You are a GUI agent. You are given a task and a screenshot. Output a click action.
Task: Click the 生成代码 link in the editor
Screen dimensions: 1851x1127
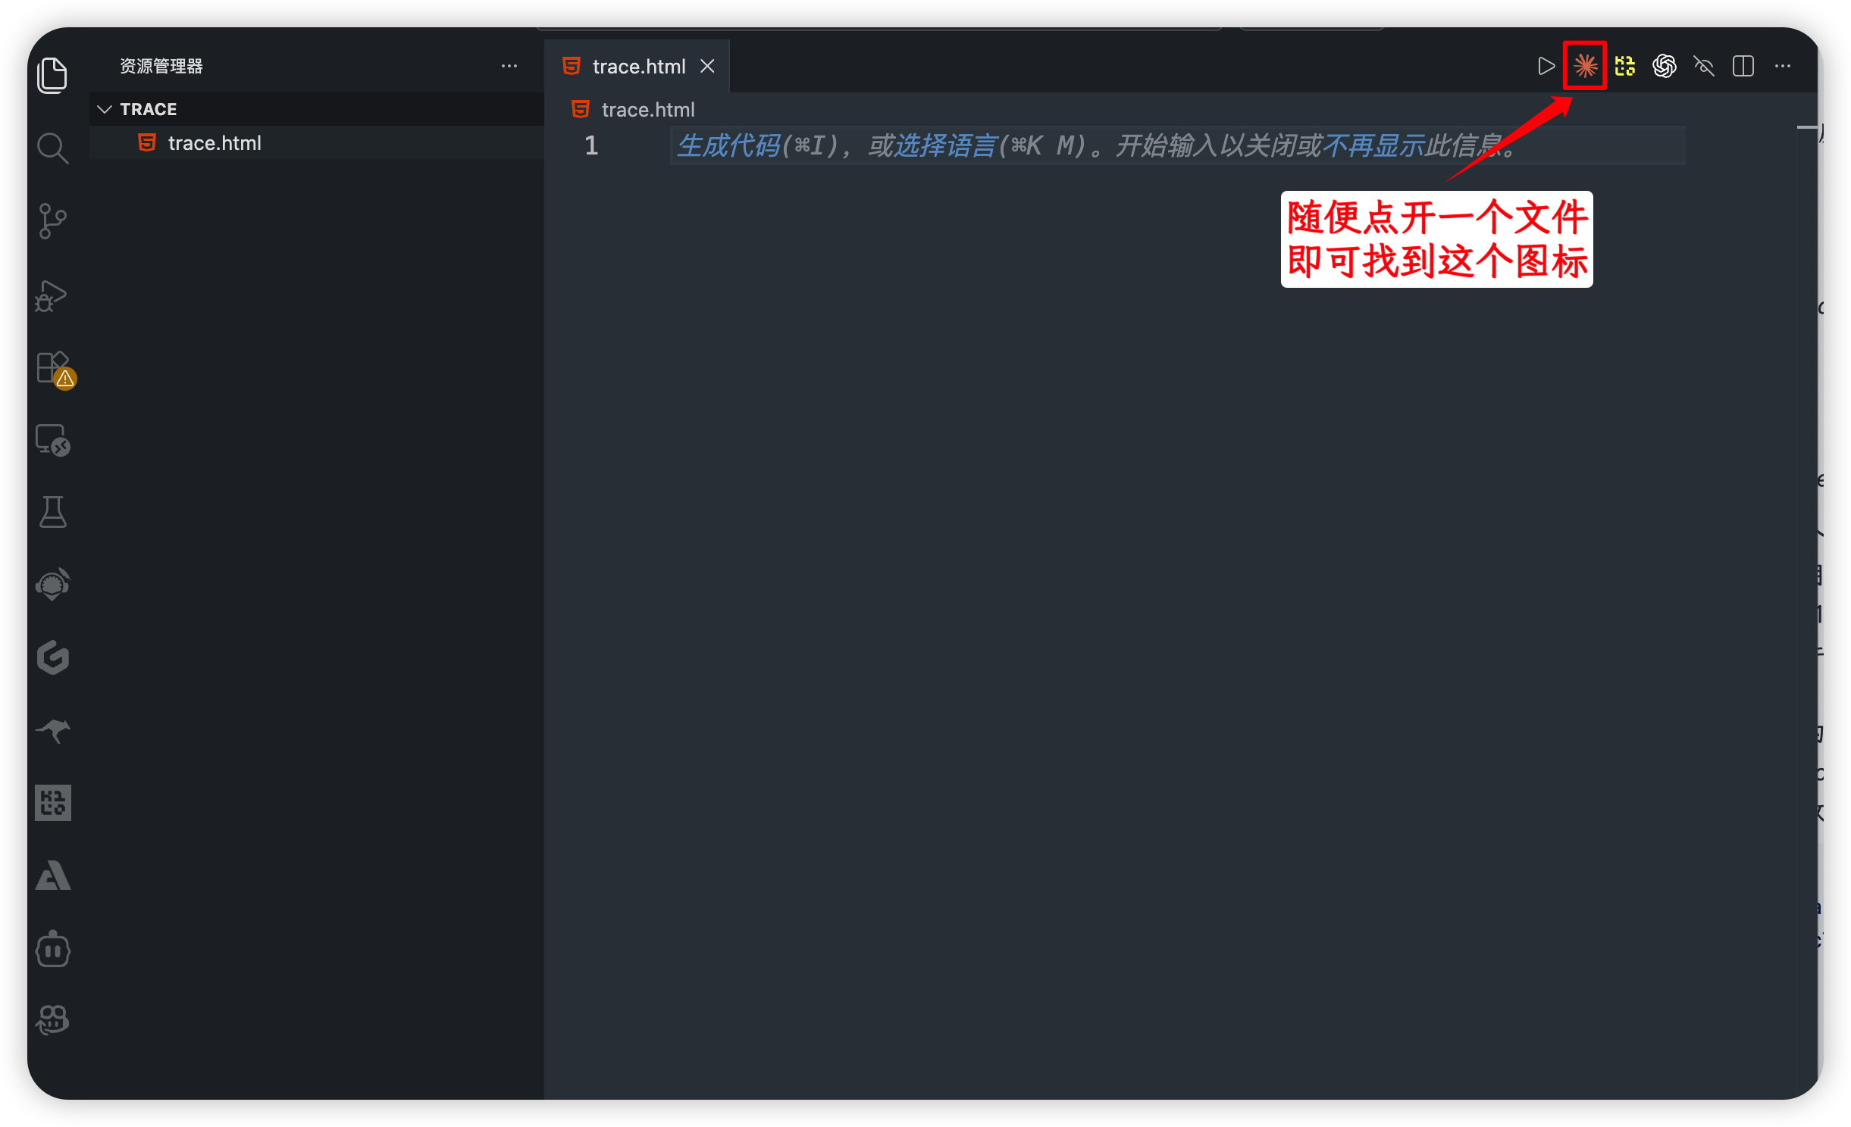pyautogui.click(x=730, y=145)
